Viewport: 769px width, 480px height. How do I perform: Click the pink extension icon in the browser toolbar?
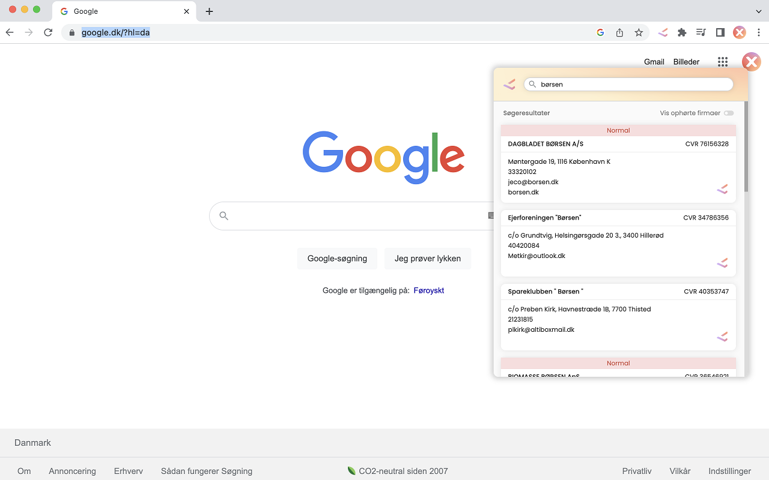[663, 32]
